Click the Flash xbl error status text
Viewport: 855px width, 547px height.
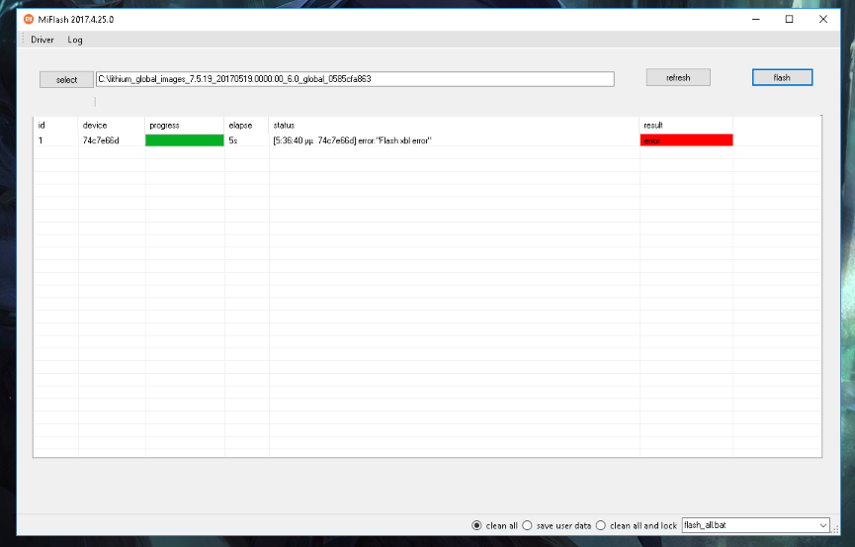pyautogui.click(x=352, y=140)
